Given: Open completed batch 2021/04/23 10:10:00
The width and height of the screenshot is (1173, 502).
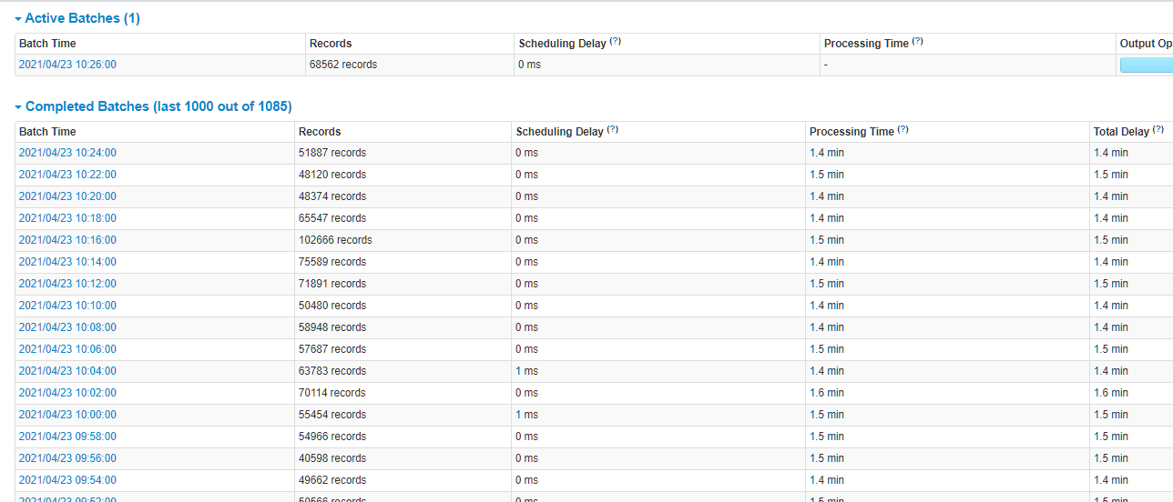Looking at the screenshot, I should [x=67, y=306].
